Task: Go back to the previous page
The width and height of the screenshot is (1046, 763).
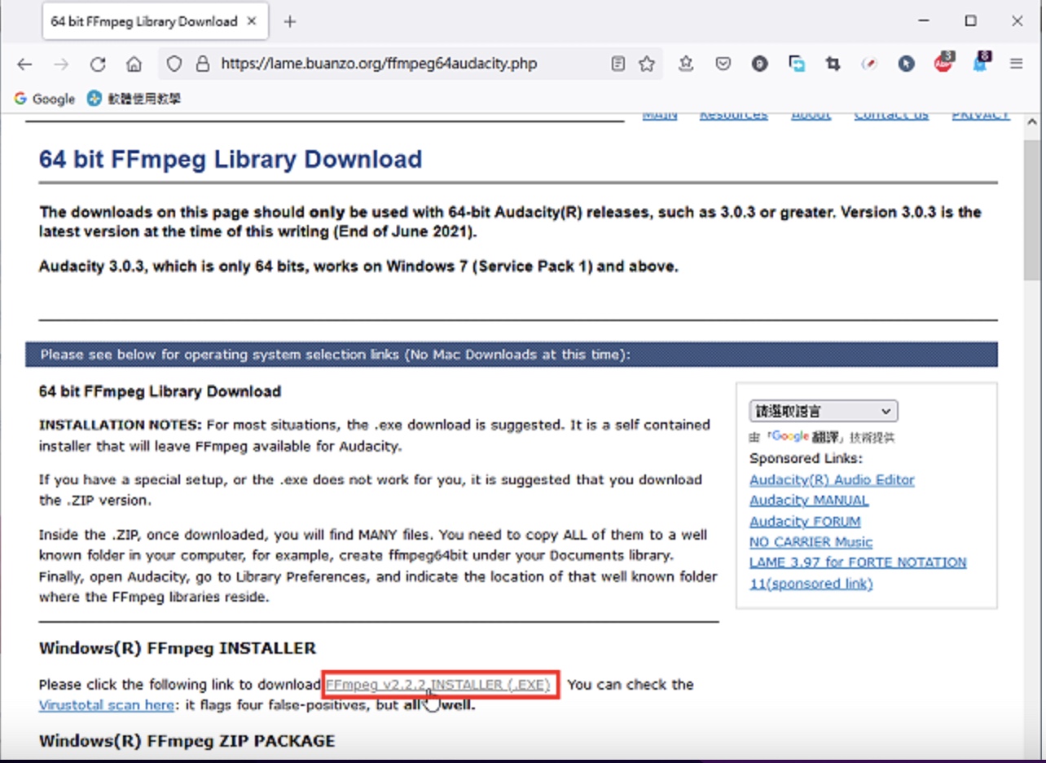Action: tap(24, 64)
